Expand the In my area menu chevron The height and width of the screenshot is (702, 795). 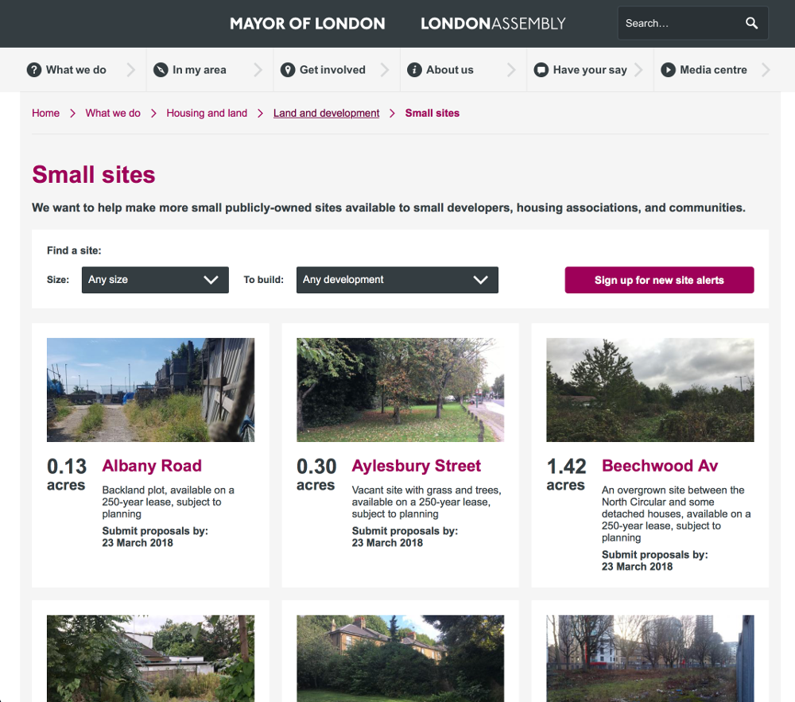[258, 70]
